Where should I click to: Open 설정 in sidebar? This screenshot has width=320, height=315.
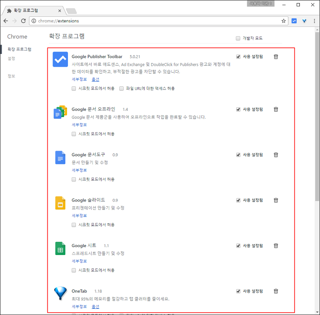click(x=11, y=59)
